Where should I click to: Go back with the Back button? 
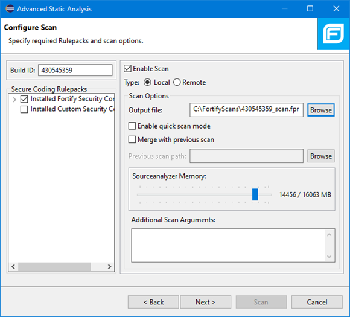[153, 302]
